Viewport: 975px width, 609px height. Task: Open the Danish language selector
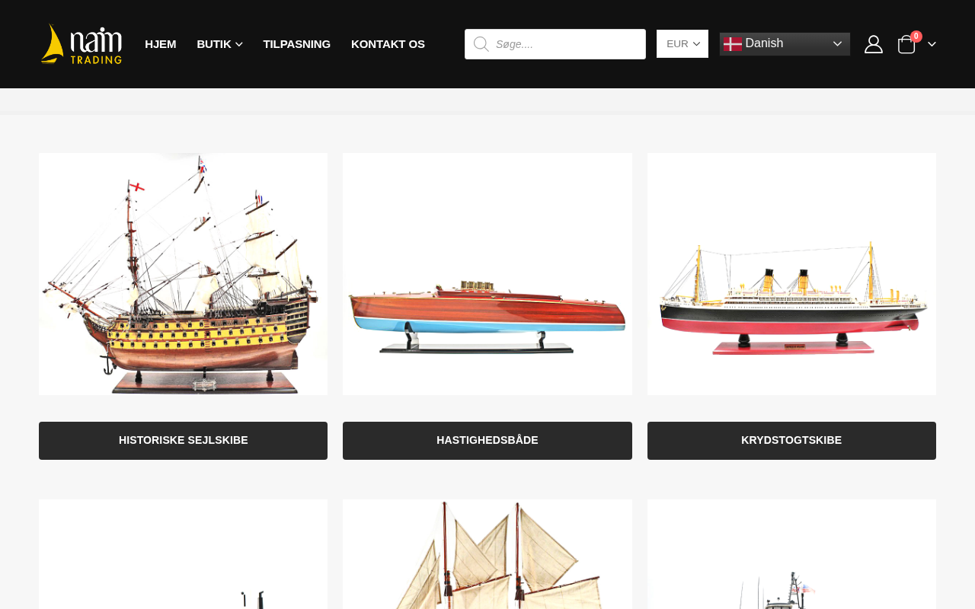point(785,44)
